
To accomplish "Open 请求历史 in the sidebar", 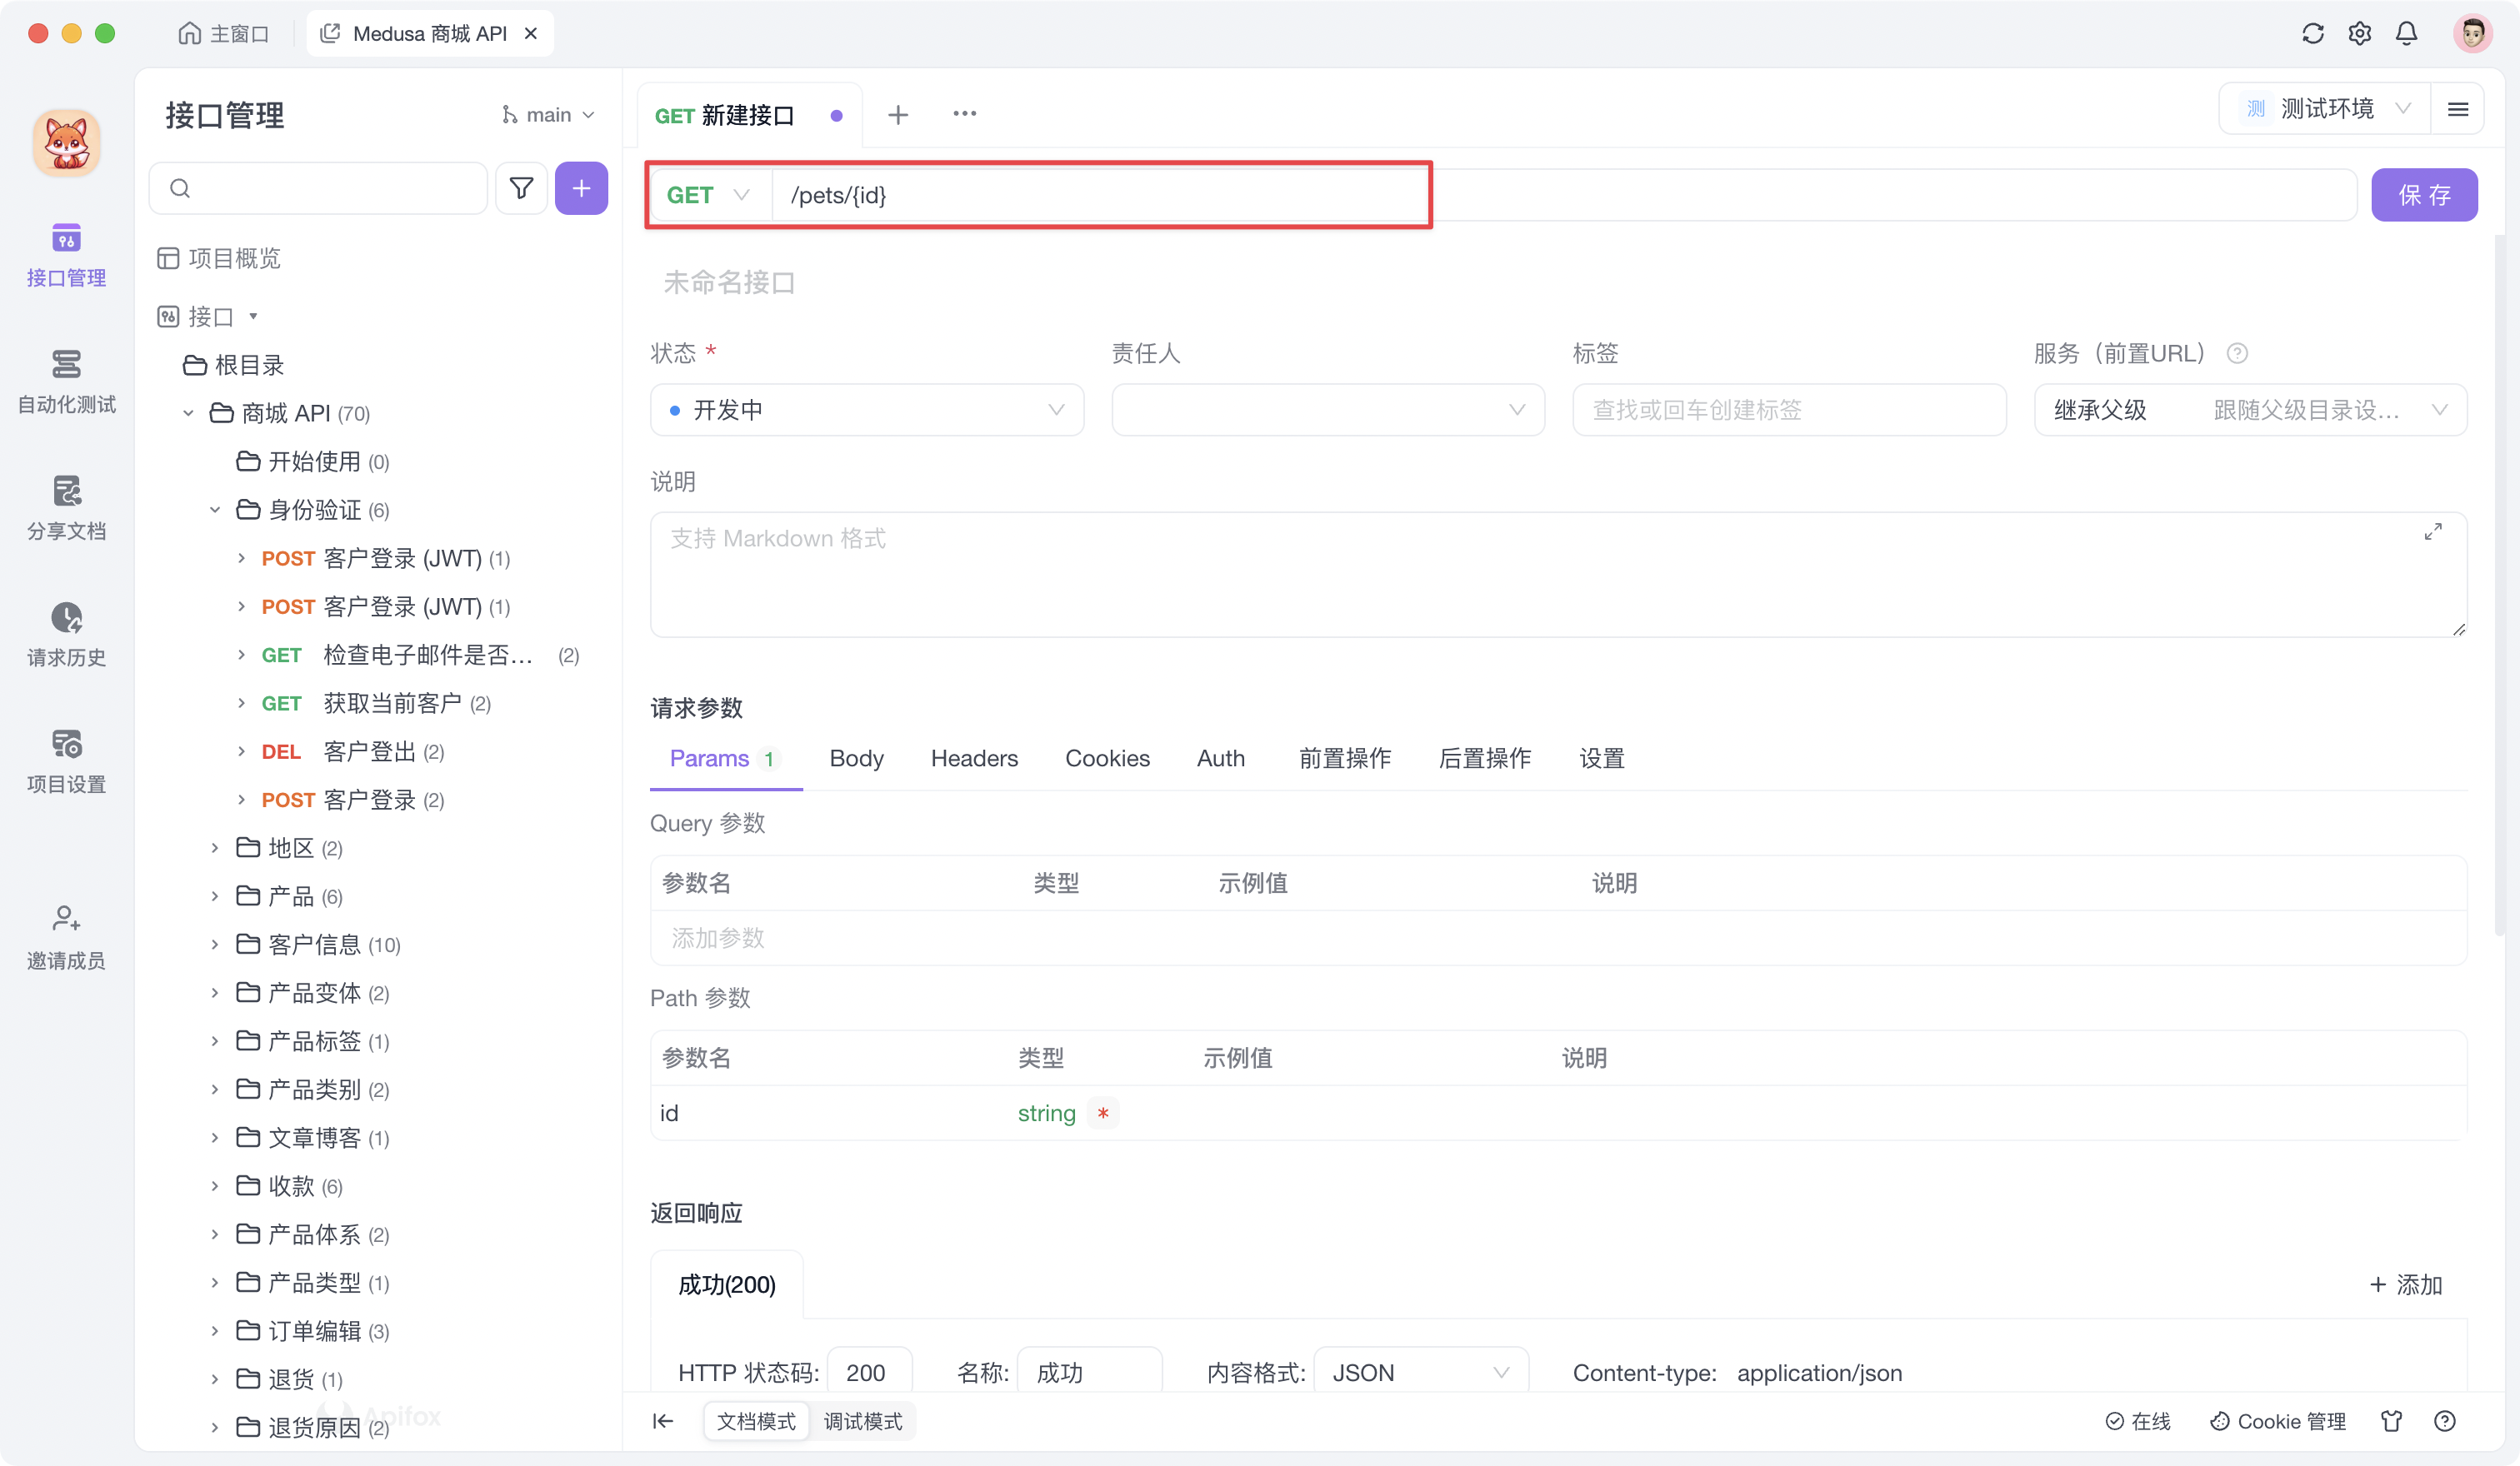I will (x=66, y=635).
